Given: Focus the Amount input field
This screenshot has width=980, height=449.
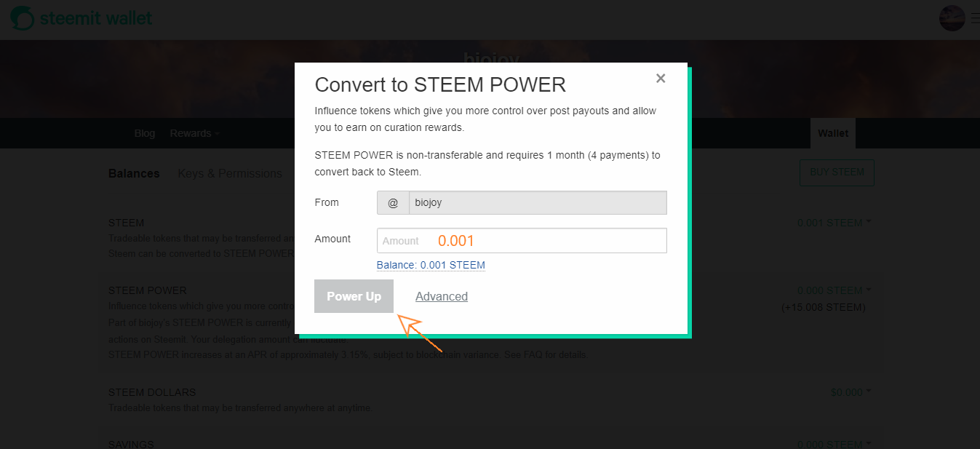Looking at the screenshot, I should 522,241.
